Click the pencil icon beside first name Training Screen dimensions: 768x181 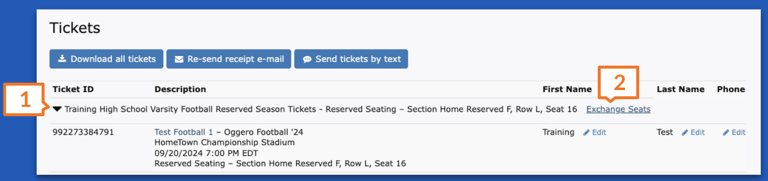[586, 132]
